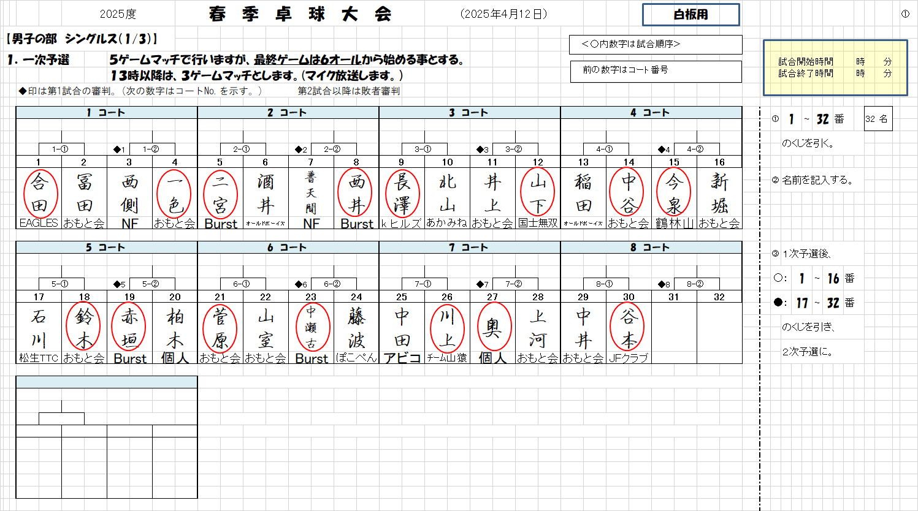Click match label 6-②

(334, 284)
